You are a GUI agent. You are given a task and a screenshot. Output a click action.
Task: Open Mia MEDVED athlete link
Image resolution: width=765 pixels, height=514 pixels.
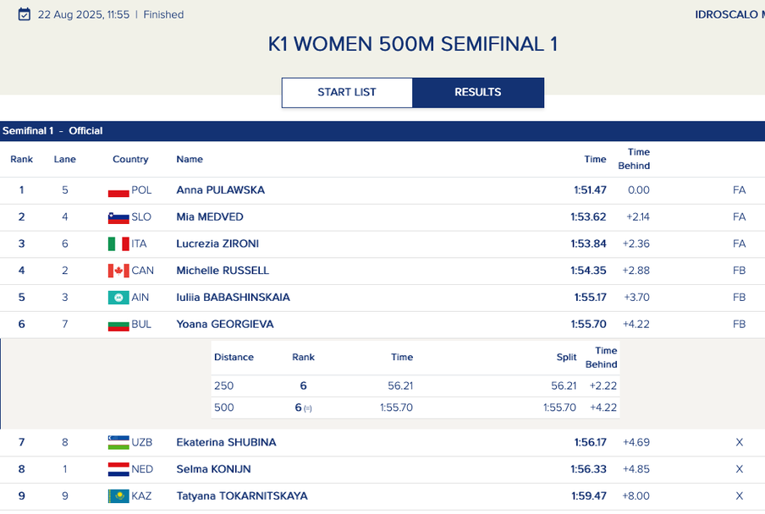tap(210, 217)
